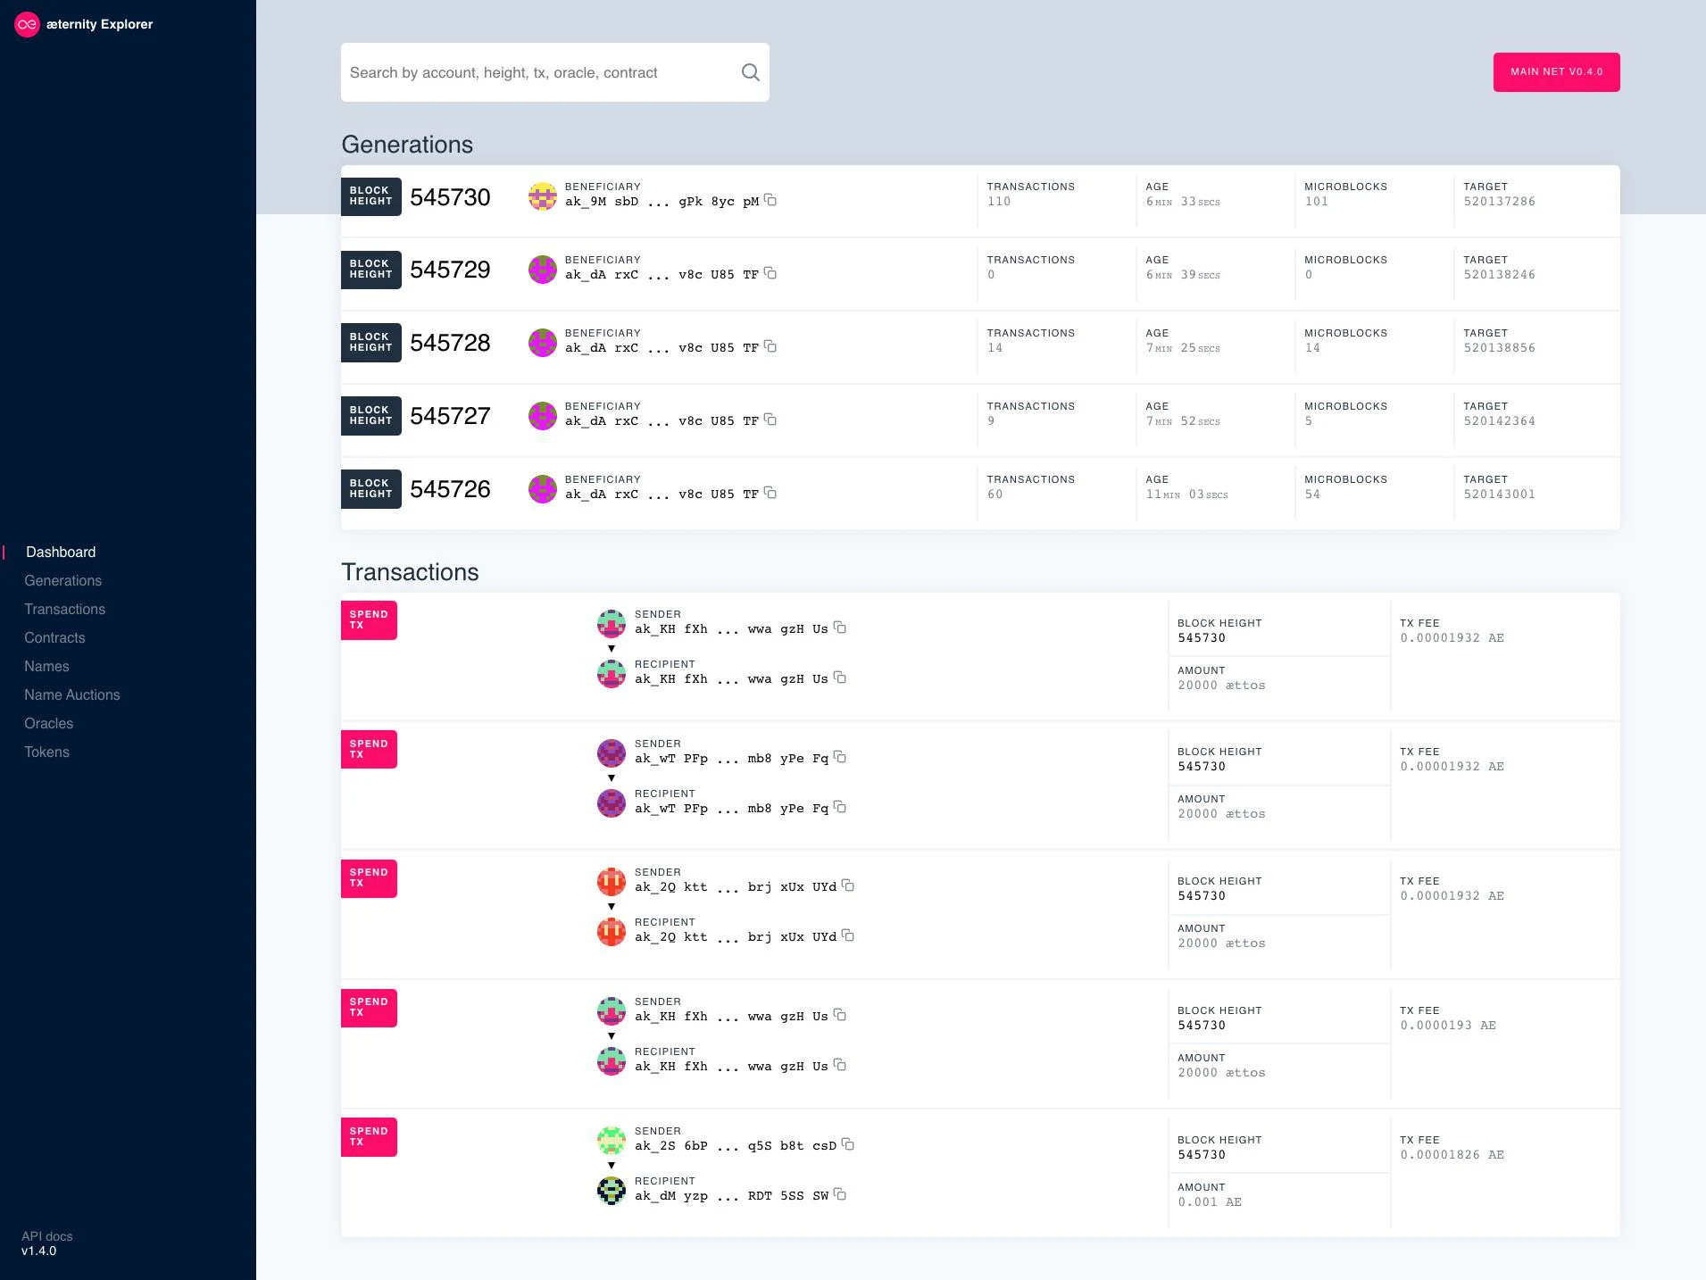Open the Dashboard sidebar item
1706x1280 pixels.
click(x=61, y=553)
